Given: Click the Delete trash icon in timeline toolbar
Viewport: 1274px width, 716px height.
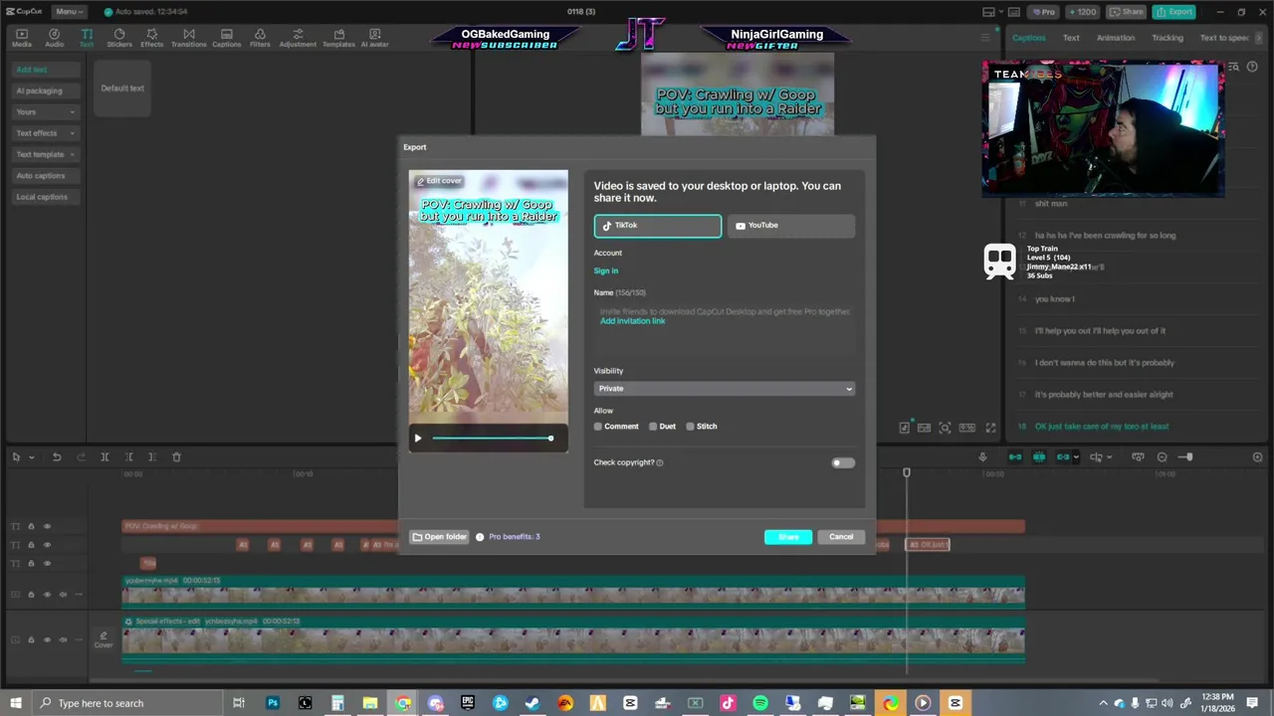Looking at the screenshot, I should [x=176, y=457].
